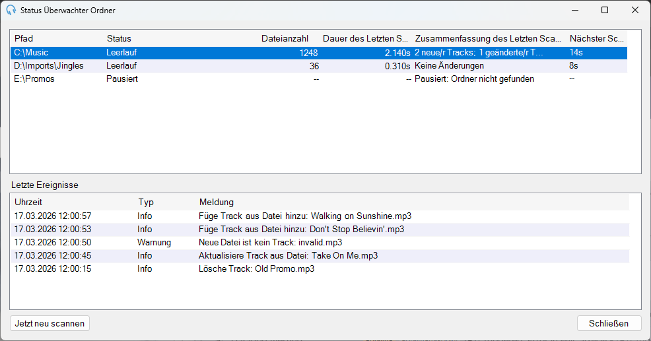The height and width of the screenshot is (341, 651).
Task: Select the paused E:\Promos folder row
Action: tap(319, 79)
